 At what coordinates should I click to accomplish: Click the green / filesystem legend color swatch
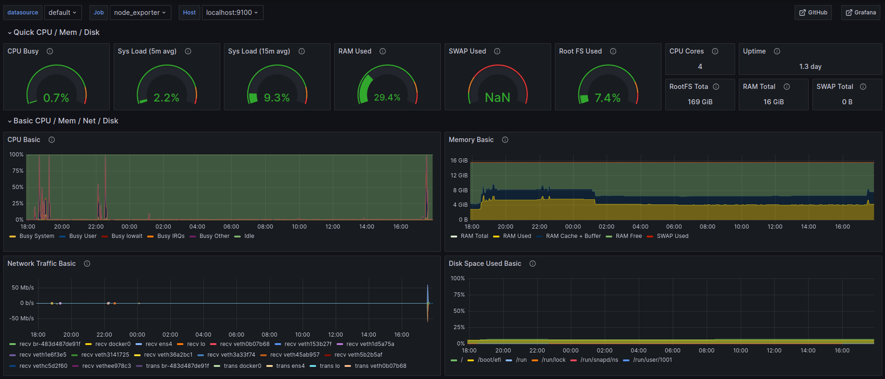pyautogui.click(x=454, y=360)
